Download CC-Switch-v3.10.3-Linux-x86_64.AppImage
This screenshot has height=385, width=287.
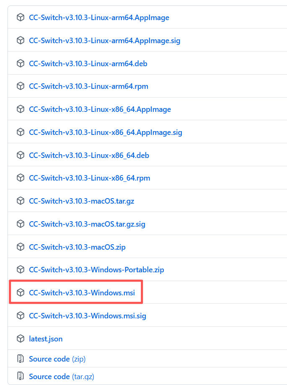point(100,109)
